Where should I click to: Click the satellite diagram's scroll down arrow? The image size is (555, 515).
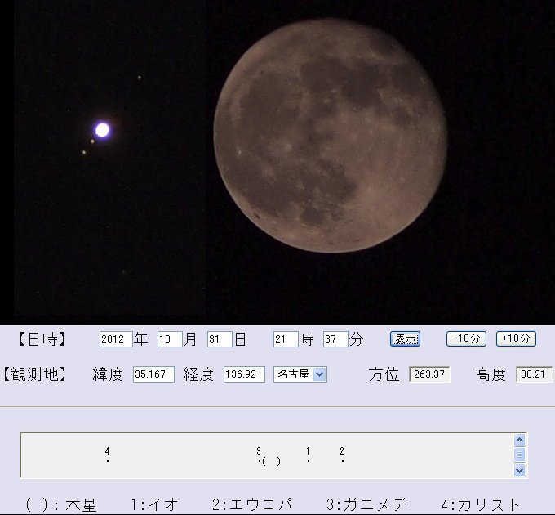pyautogui.click(x=520, y=470)
